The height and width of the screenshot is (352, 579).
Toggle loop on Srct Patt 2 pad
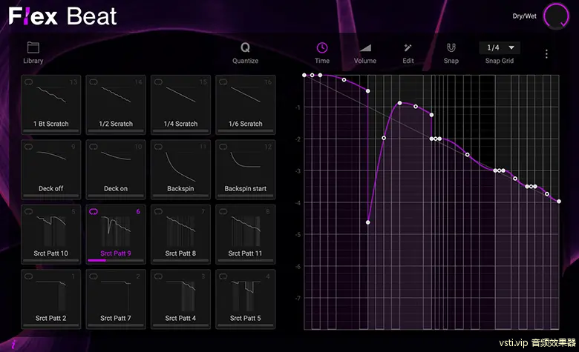29,276
